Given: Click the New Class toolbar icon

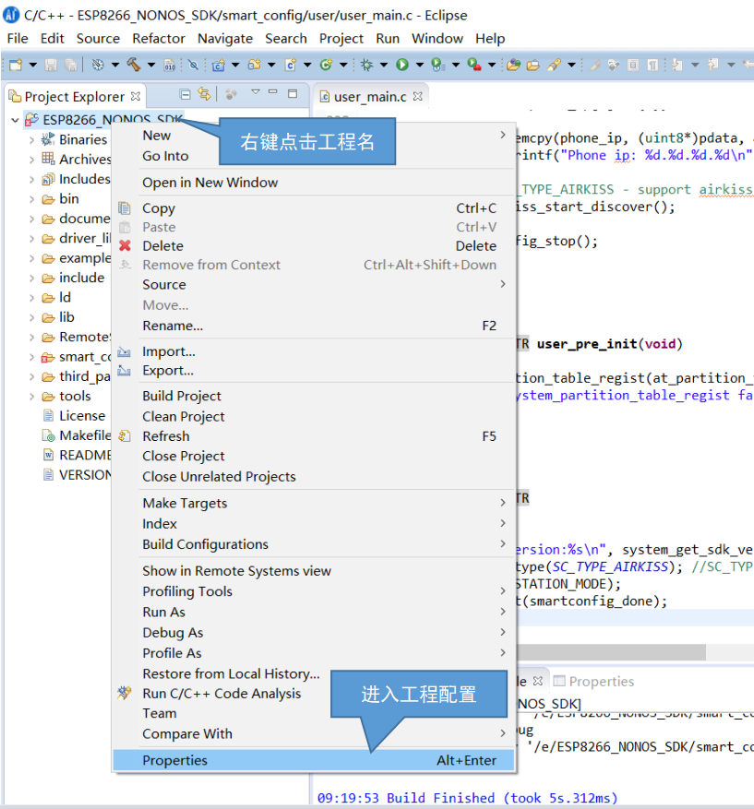Looking at the screenshot, I should pyautogui.click(x=326, y=65).
